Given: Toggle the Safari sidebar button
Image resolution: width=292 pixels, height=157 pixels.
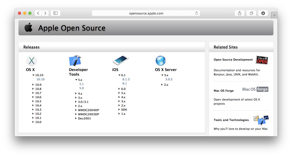Looking at the screenshot, I should click(x=55, y=13).
